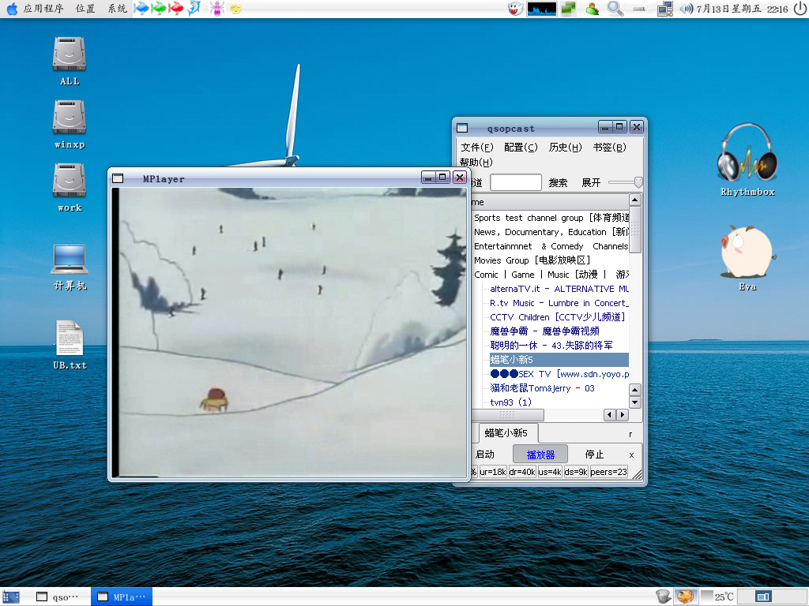809x606 pixels.
Task: Click the 展开 expand button
Action: tap(591, 183)
